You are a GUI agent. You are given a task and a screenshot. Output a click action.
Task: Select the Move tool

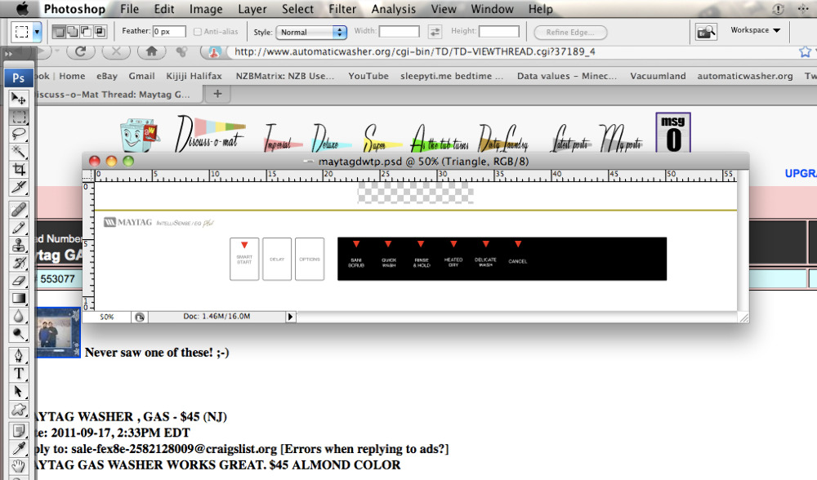[18, 99]
